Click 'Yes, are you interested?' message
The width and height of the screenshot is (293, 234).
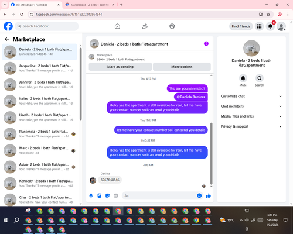click(188, 88)
